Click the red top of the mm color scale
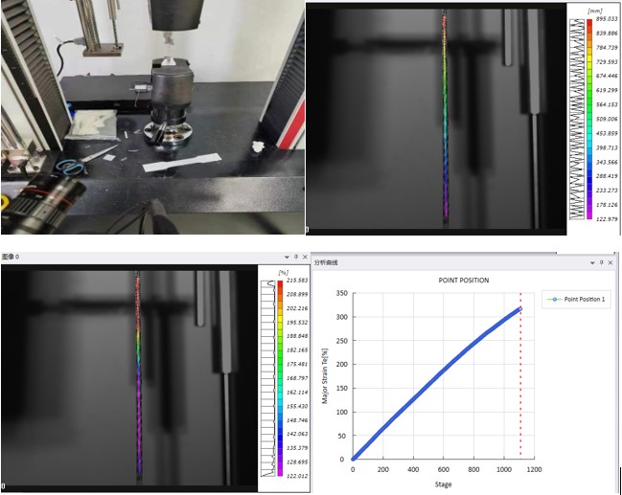The width and height of the screenshot is (622, 495). (588, 21)
